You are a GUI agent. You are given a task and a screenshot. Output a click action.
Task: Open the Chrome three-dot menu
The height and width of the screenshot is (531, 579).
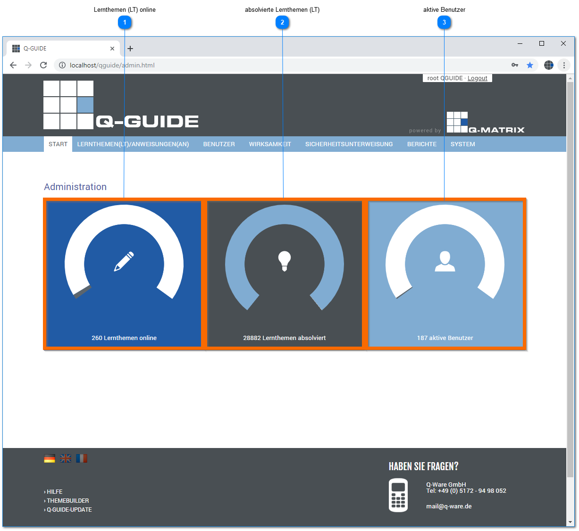coord(564,65)
